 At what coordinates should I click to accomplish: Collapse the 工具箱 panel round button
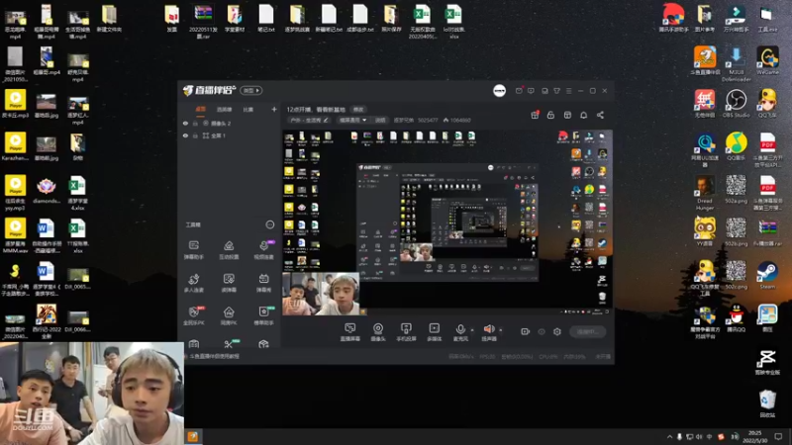[269, 224]
